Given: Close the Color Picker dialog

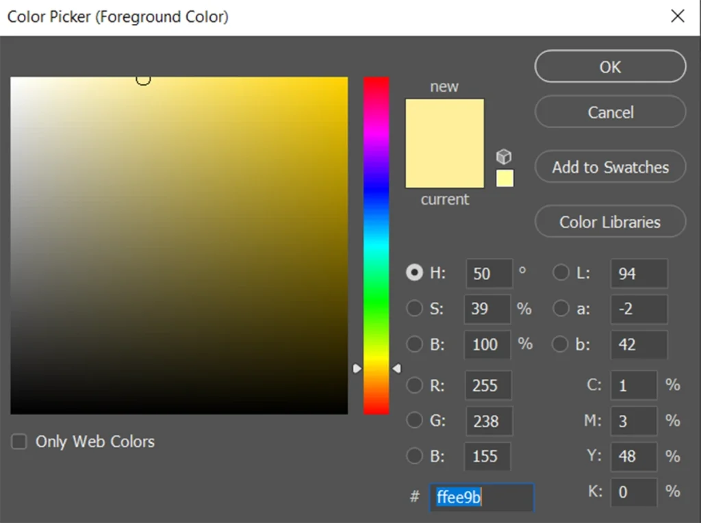Looking at the screenshot, I should [677, 16].
